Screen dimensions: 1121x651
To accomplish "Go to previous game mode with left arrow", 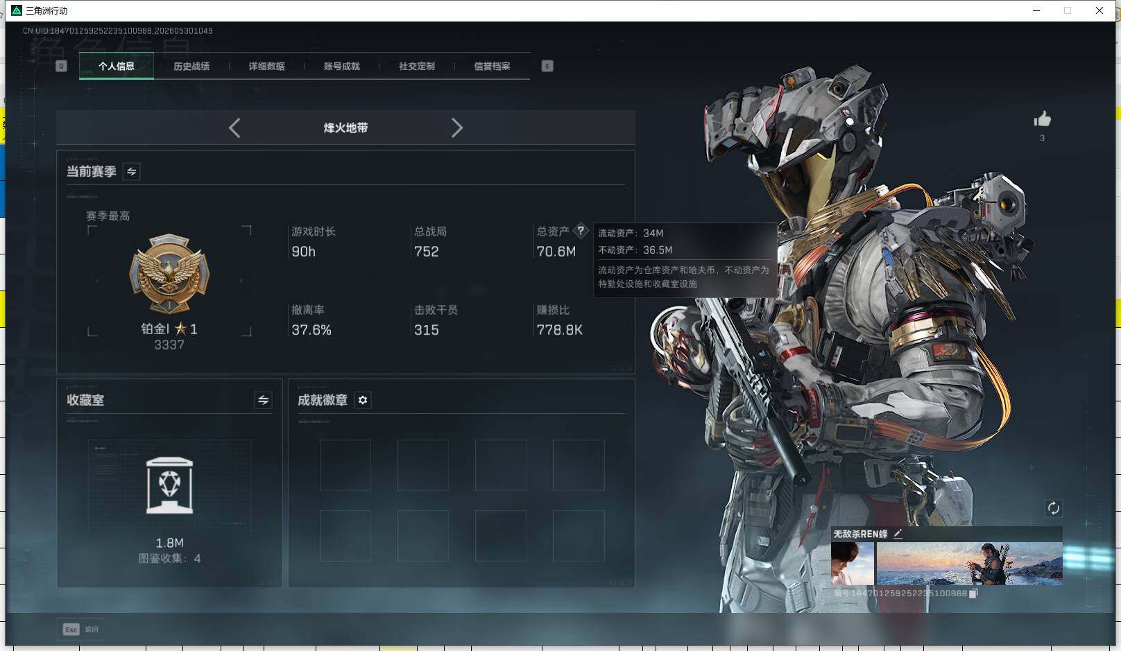I will (234, 128).
